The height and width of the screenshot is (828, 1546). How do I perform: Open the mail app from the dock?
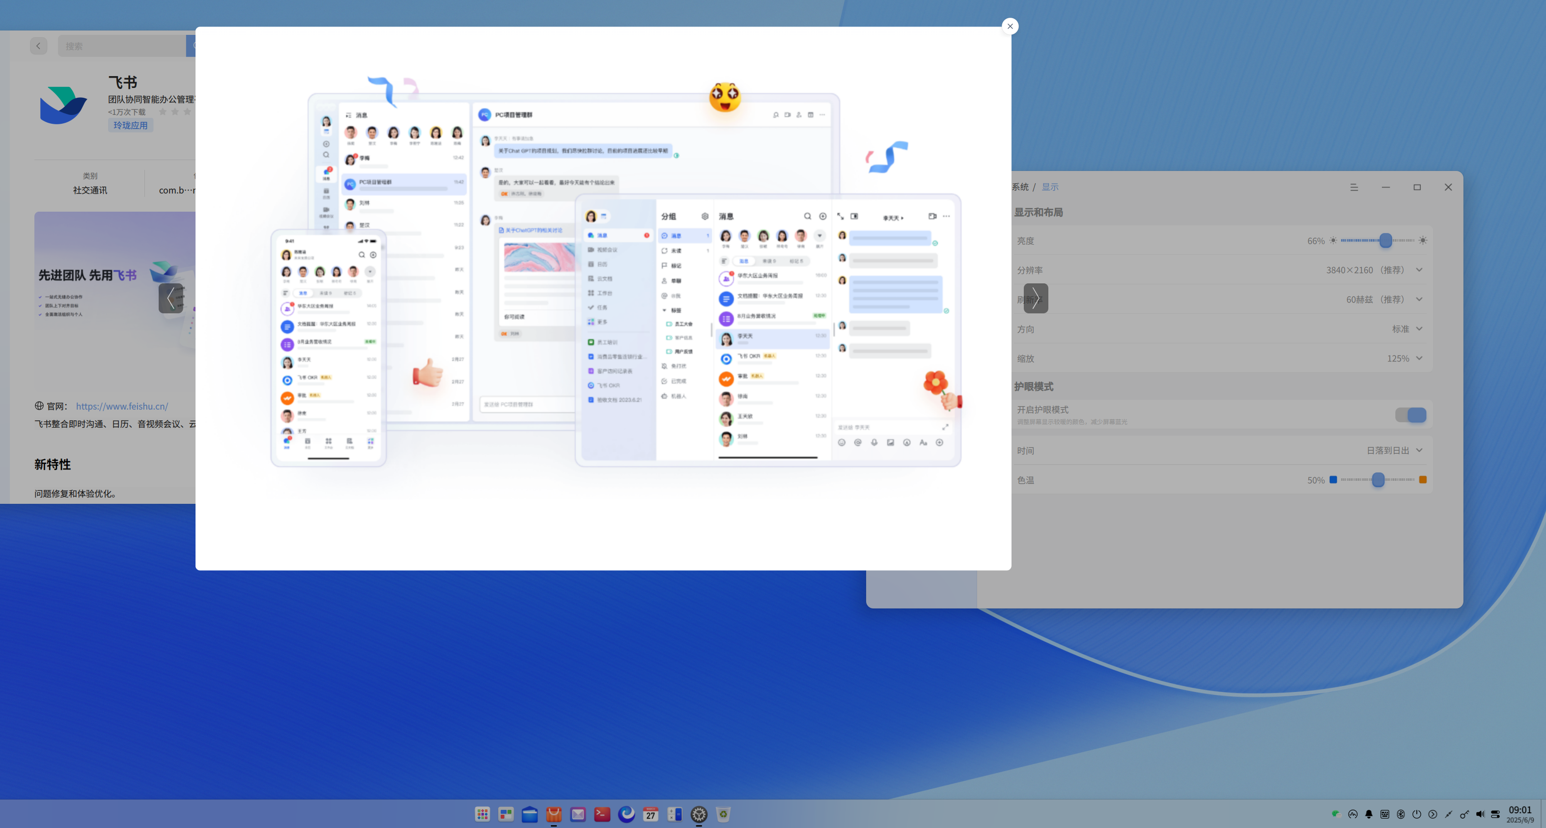578,814
